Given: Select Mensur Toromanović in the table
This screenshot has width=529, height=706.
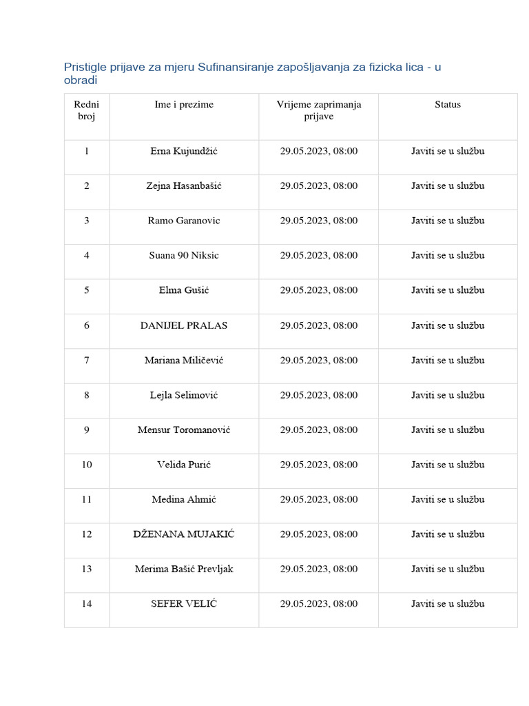Looking at the screenshot, I should point(184,430).
